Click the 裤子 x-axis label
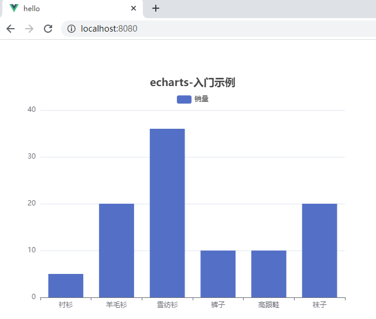 [x=218, y=305]
